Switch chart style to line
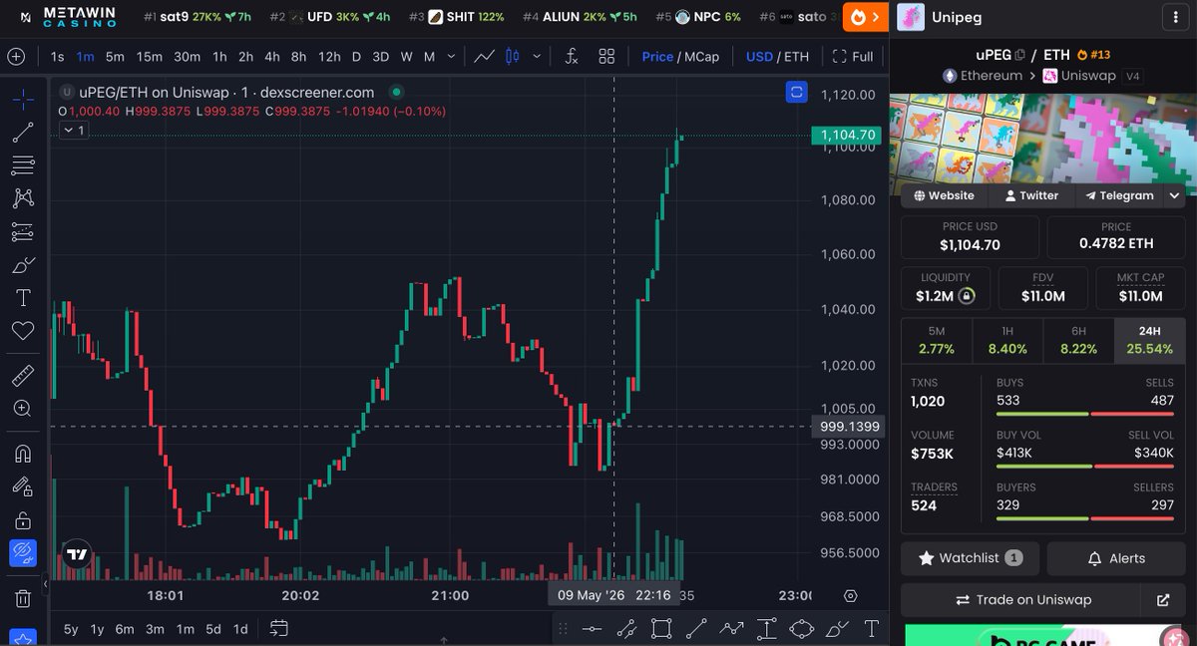Image resolution: width=1197 pixels, height=646 pixels. click(484, 57)
